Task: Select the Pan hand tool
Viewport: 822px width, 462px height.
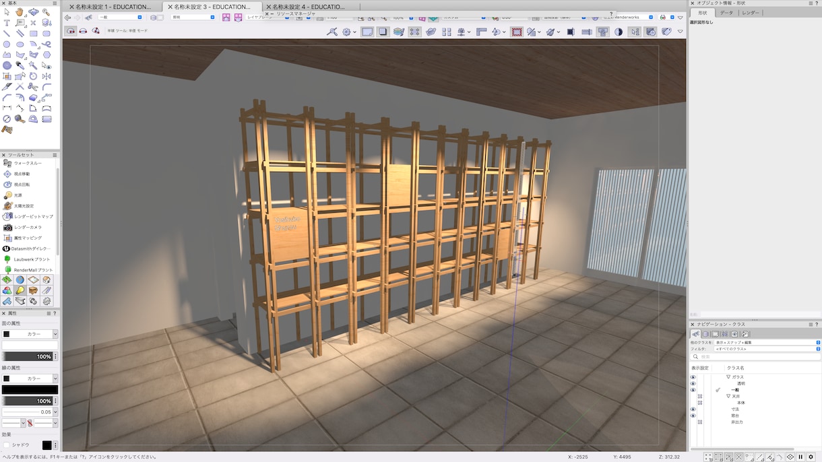Action: (x=20, y=12)
